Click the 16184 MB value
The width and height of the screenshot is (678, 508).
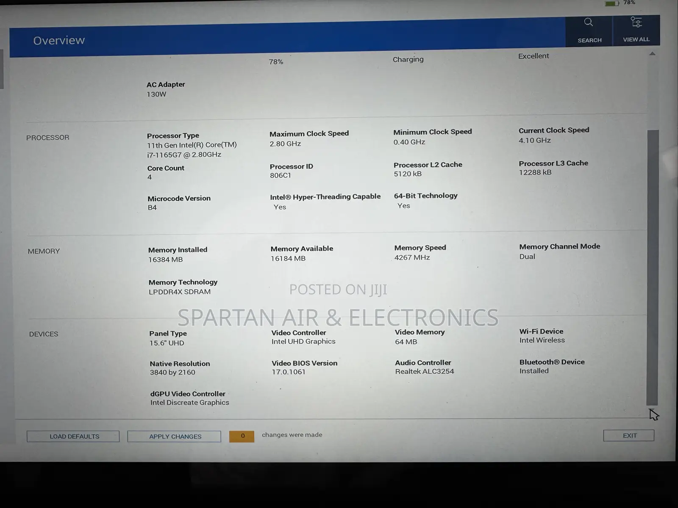pos(288,259)
